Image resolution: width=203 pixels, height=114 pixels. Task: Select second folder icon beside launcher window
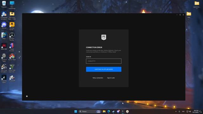[x=189, y=15]
